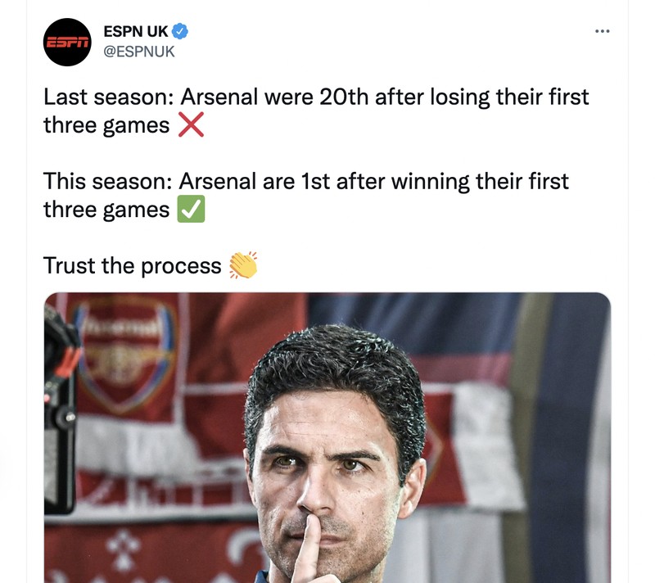Expand the more actions menu for this tweet
This screenshot has height=583, width=655.
point(603,29)
